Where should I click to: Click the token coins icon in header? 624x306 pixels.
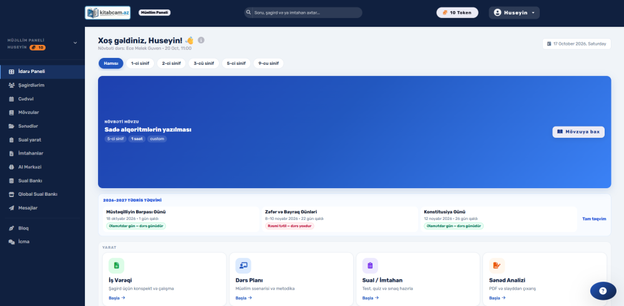point(445,12)
